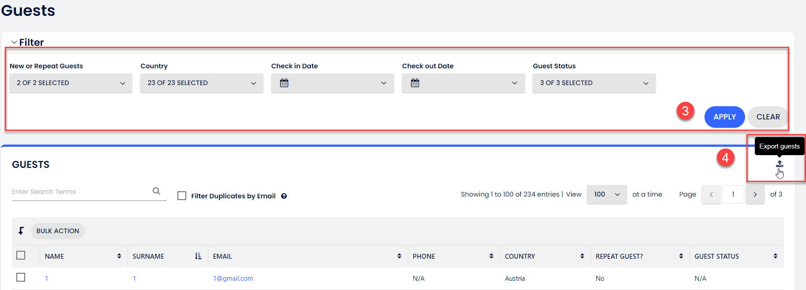This screenshot has width=806, height=290.
Task: Open the New or Repeat Guests dropdown
Action: (71, 83)
